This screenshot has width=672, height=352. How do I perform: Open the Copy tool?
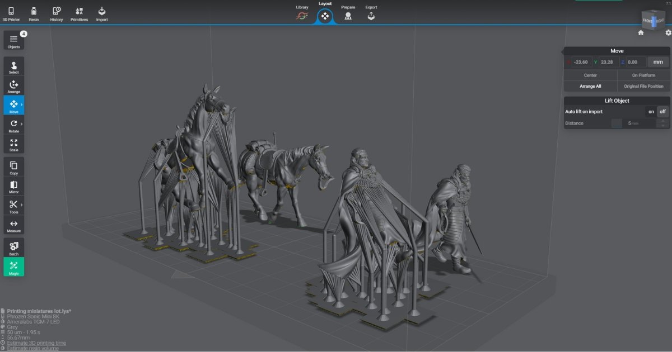point(13,166)
